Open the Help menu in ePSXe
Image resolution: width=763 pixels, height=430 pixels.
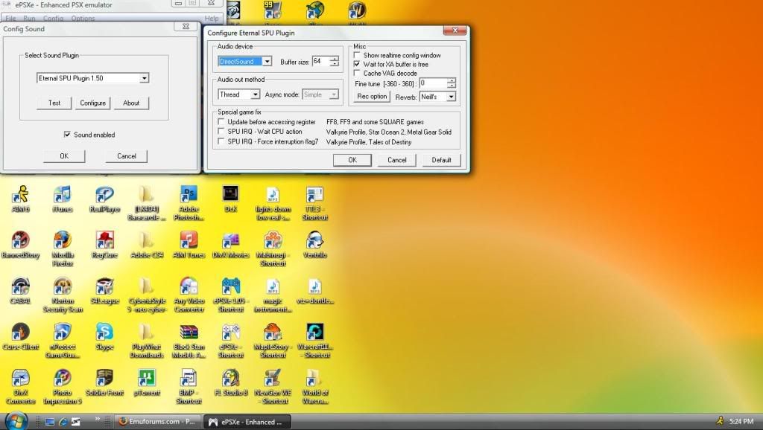point(211,18)
